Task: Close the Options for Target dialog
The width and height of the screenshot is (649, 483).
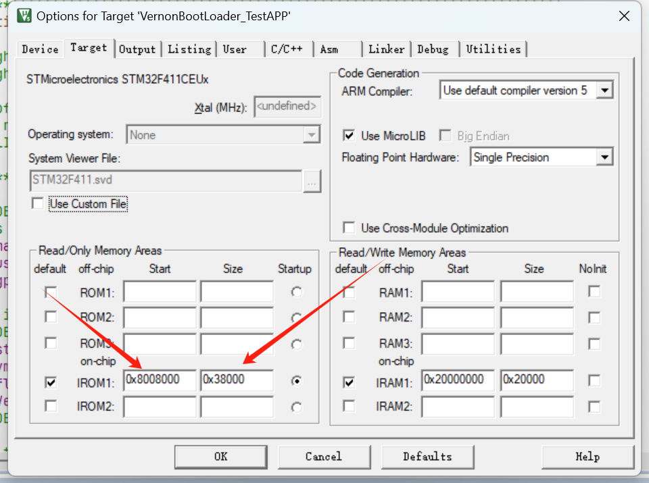Action: click(x=624, y=16)
